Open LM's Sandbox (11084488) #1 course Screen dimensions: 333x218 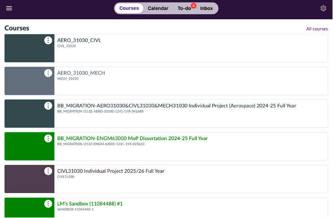(90, 203)
